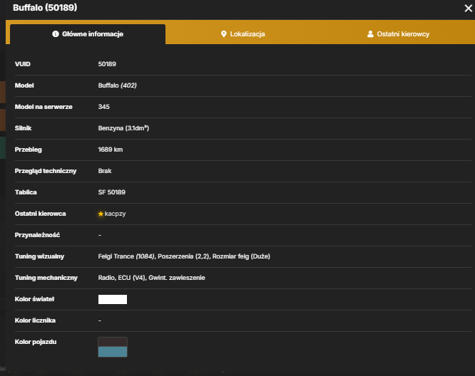Click the Silnik label
The height and width of the screenshot is (376, 475).
pos(23,128)
